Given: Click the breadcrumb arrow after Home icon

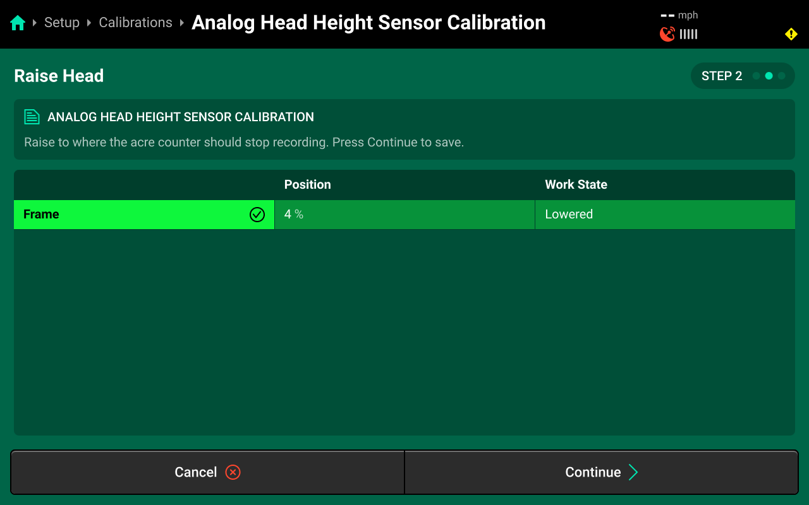Looking at the screenshot, I should click(x=35, y=23).
